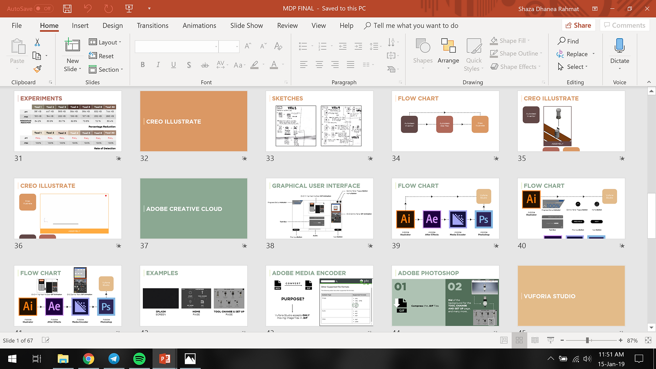Click the Comments button

[625, 25]
